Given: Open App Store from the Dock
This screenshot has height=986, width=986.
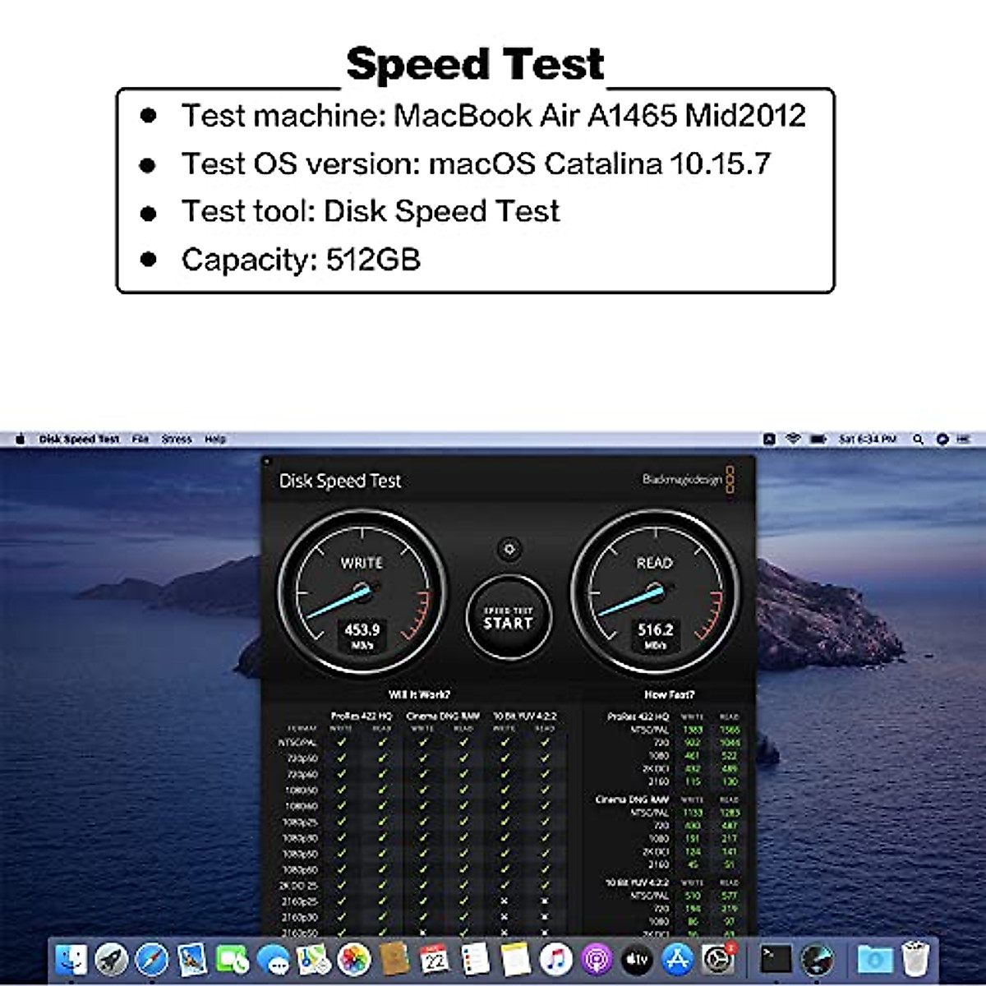Looking at the screenshot, I should 678,959.
